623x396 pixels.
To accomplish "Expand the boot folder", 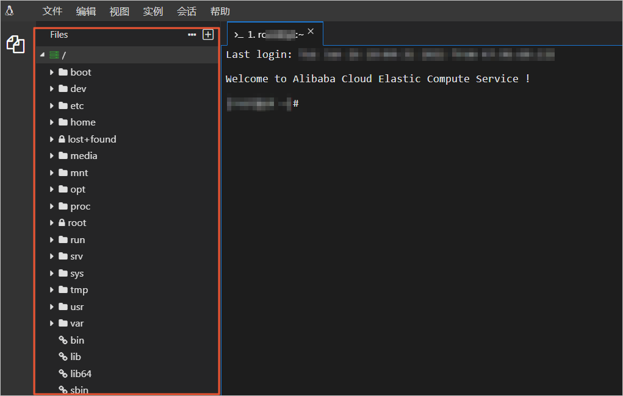I will pos(52,72).
